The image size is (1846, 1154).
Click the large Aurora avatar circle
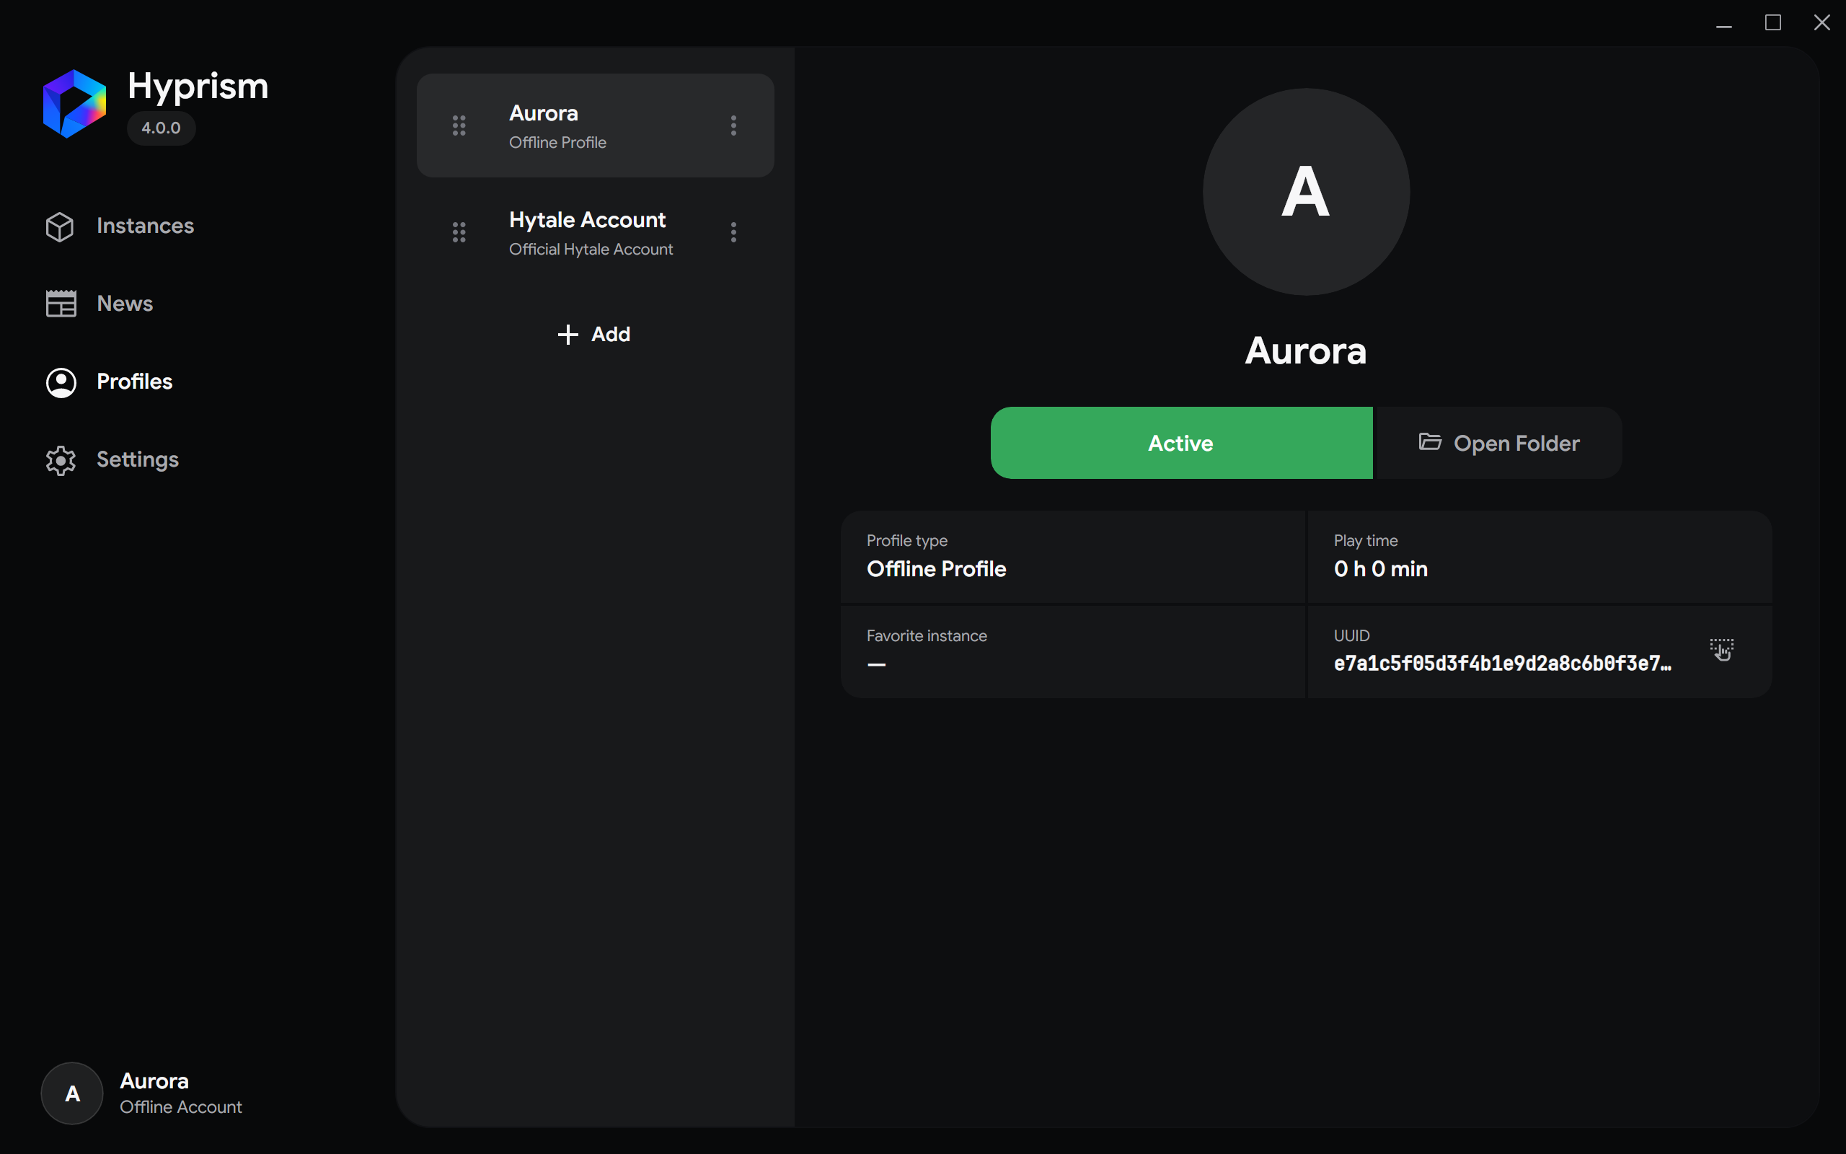(x=1306, y=193)
